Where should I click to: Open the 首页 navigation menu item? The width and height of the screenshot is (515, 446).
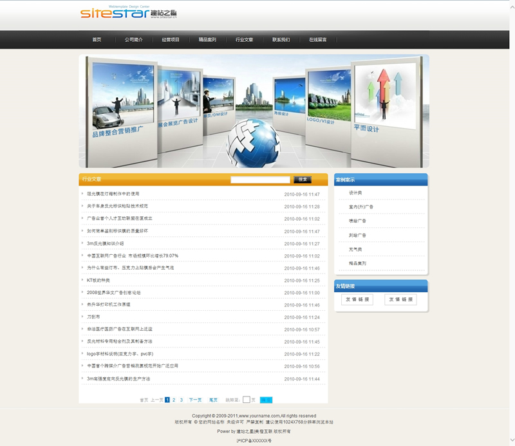pos(97,40)
